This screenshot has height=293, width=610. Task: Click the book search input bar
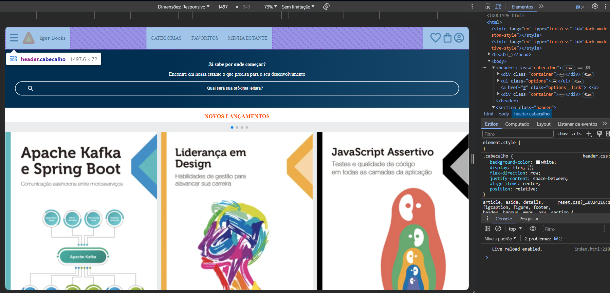pyautogui.click(x=237, y=88)
